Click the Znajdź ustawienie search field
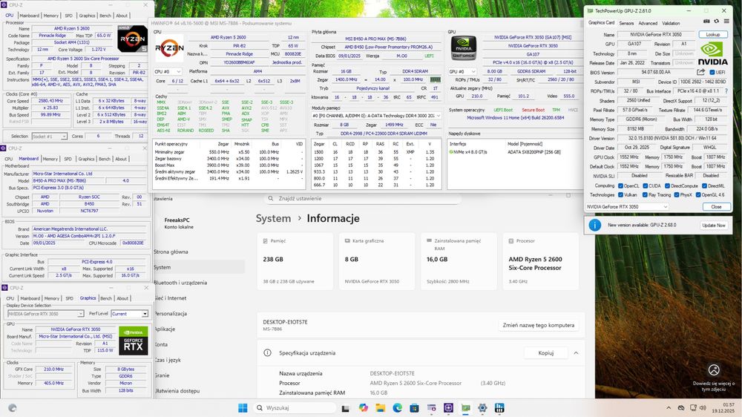The height and width of the screenshot is (417, 742). coord(362,198)
